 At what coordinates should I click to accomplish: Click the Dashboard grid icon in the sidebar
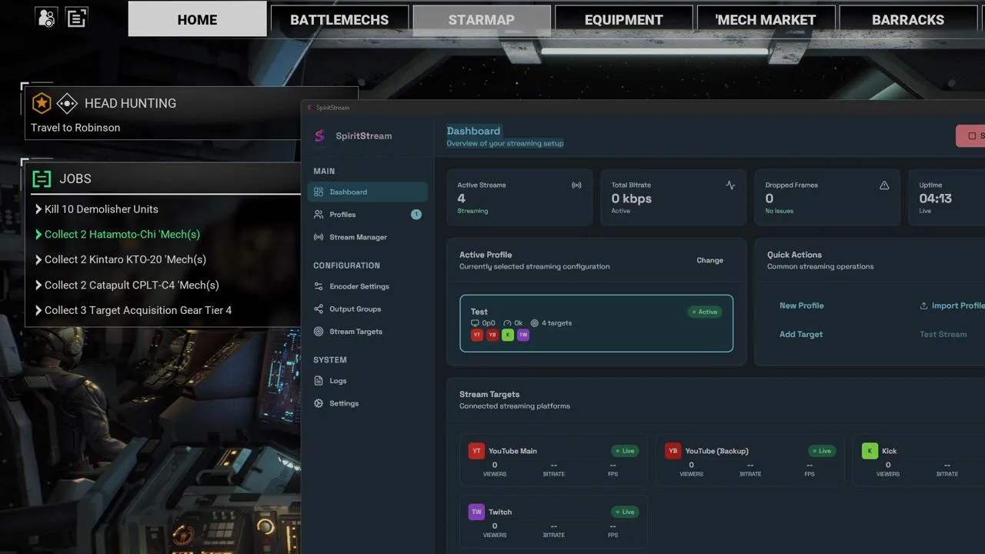point(319,192)
